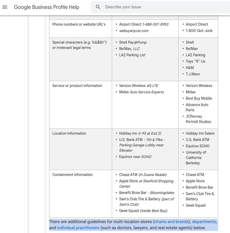Select 'Location information' row label
The width and height of the screenshot is (230, 233).
[69, 133]
